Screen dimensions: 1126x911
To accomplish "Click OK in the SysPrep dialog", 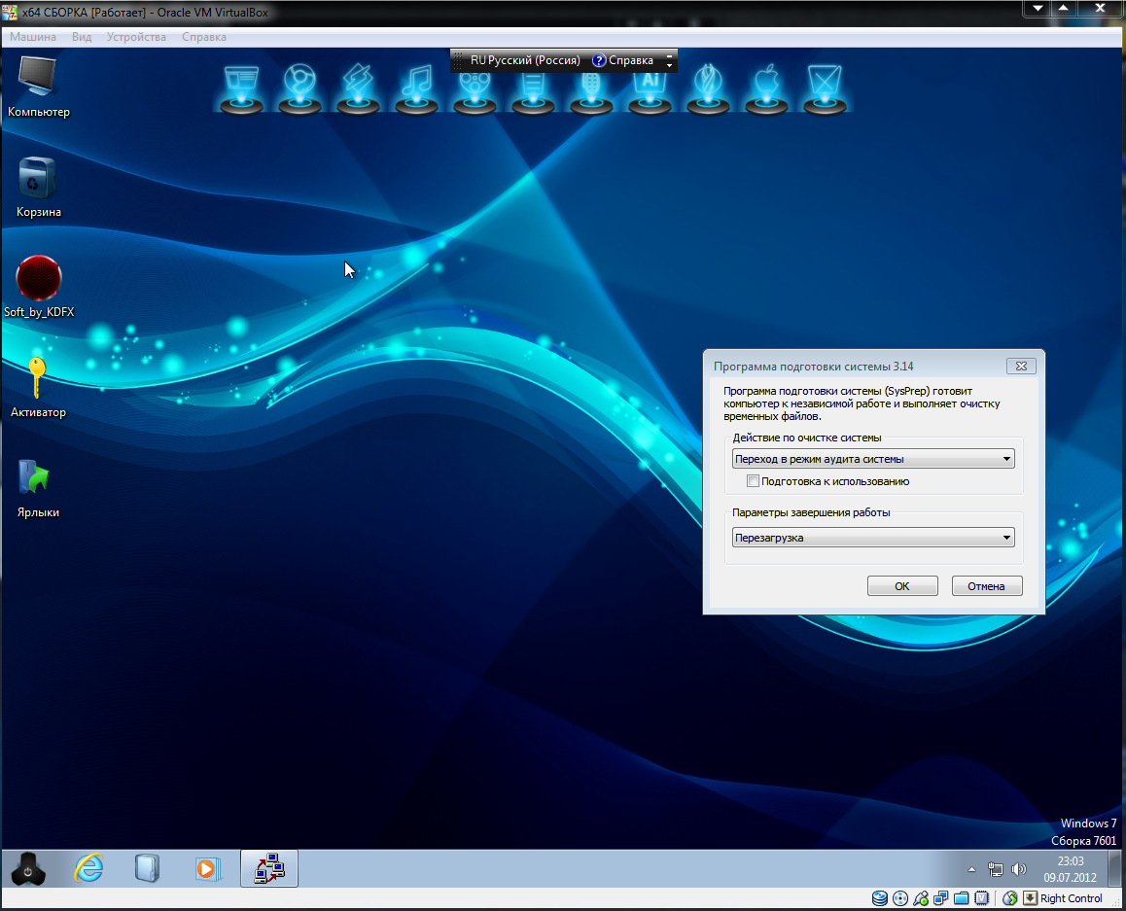I will pos(902,586).
